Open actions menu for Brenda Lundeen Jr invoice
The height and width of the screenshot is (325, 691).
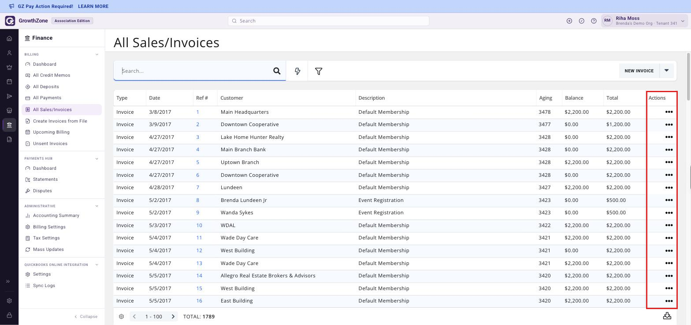click(x=669, y=200)
